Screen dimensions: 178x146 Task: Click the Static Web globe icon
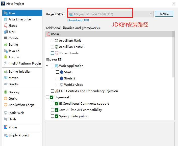coord(6,113)
